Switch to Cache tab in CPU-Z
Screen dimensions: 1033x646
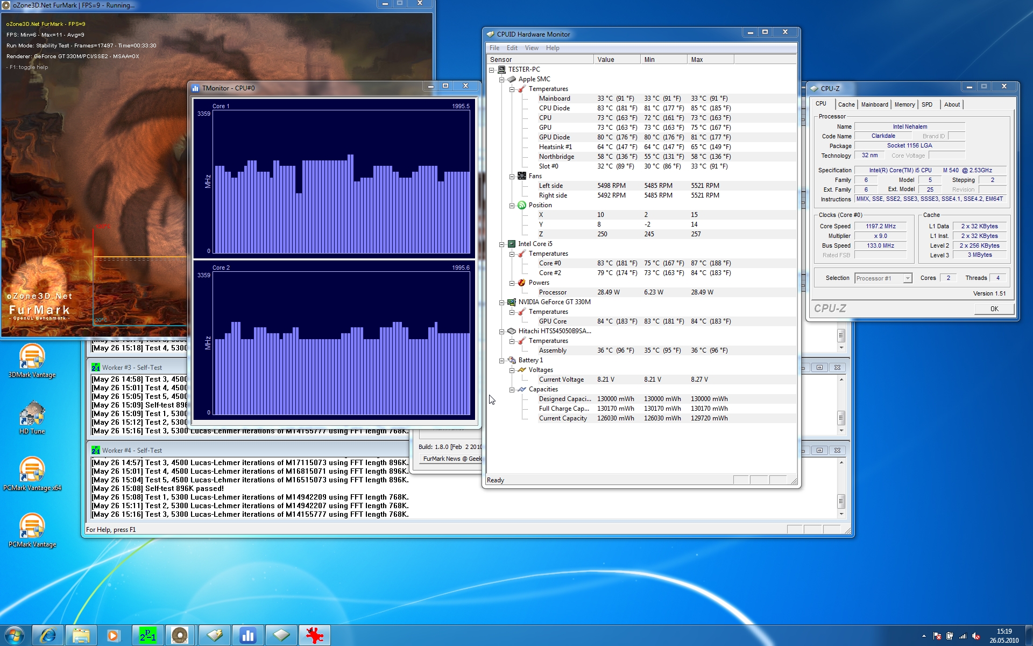tap(846, 104)
